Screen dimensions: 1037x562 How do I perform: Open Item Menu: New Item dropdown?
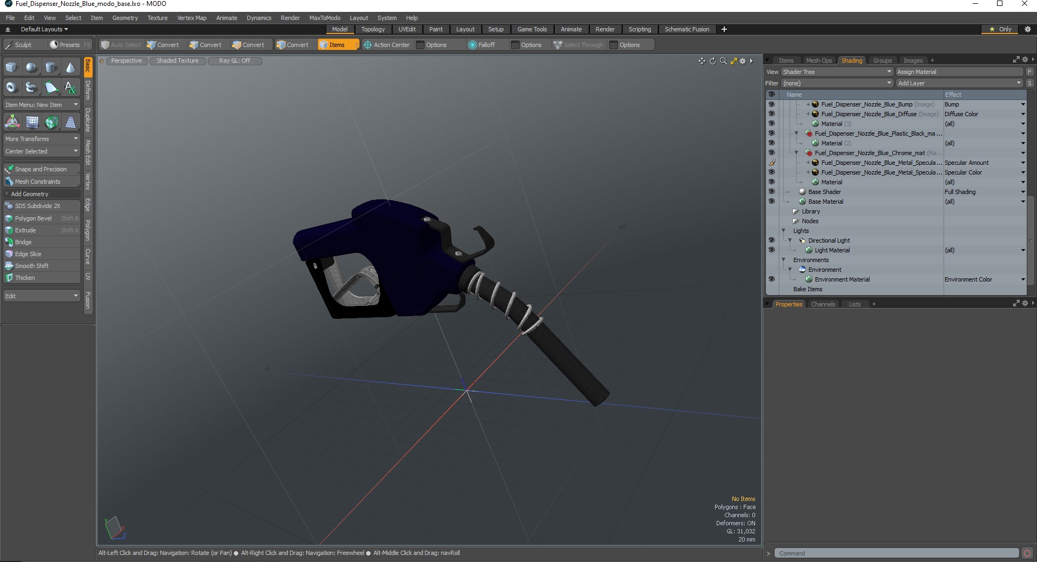tap(42, 105)
